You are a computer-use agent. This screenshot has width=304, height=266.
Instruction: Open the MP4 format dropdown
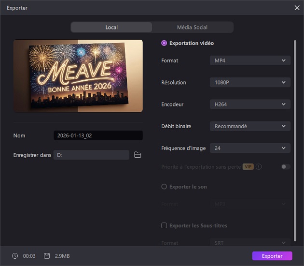point(250,60)
